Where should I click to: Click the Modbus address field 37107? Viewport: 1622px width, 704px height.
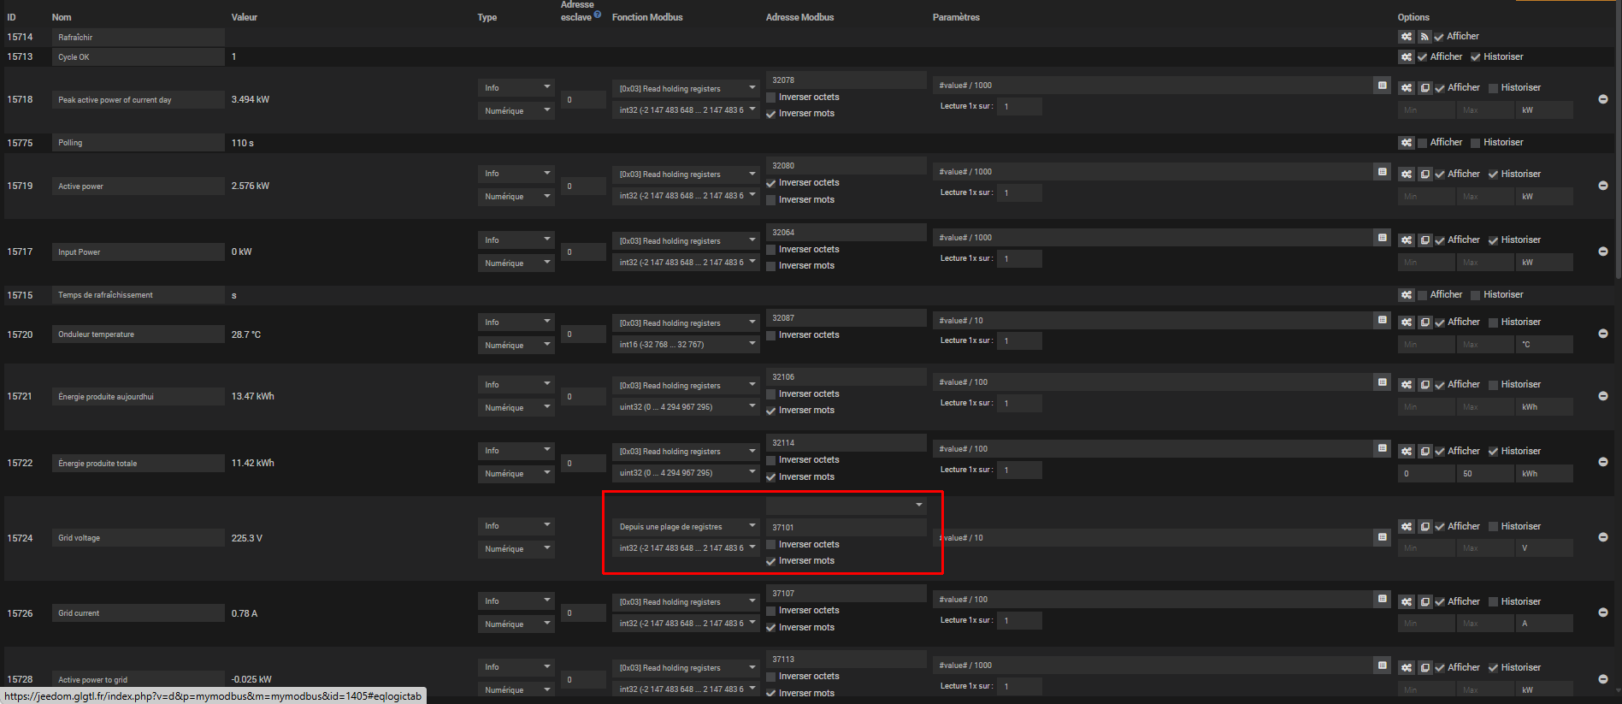[846, 594]
